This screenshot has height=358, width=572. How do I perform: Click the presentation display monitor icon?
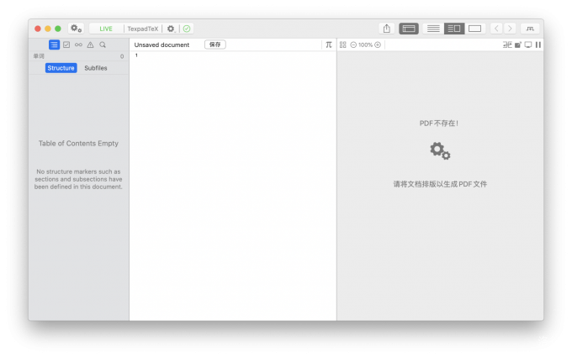528,45
